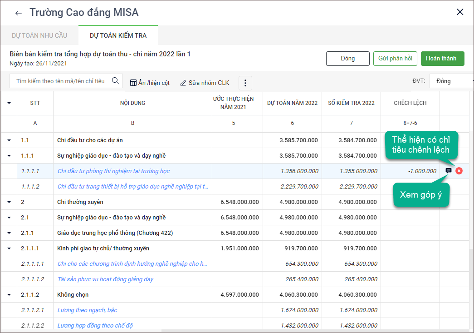Click the Hoàn thành button
This screenshot has width=474, height=333.
pyautogui.click(x=442, y=59)
